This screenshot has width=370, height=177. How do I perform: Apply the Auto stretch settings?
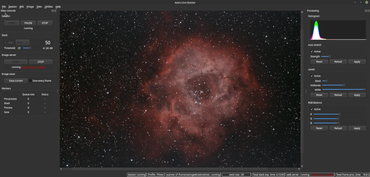(357, 62)
